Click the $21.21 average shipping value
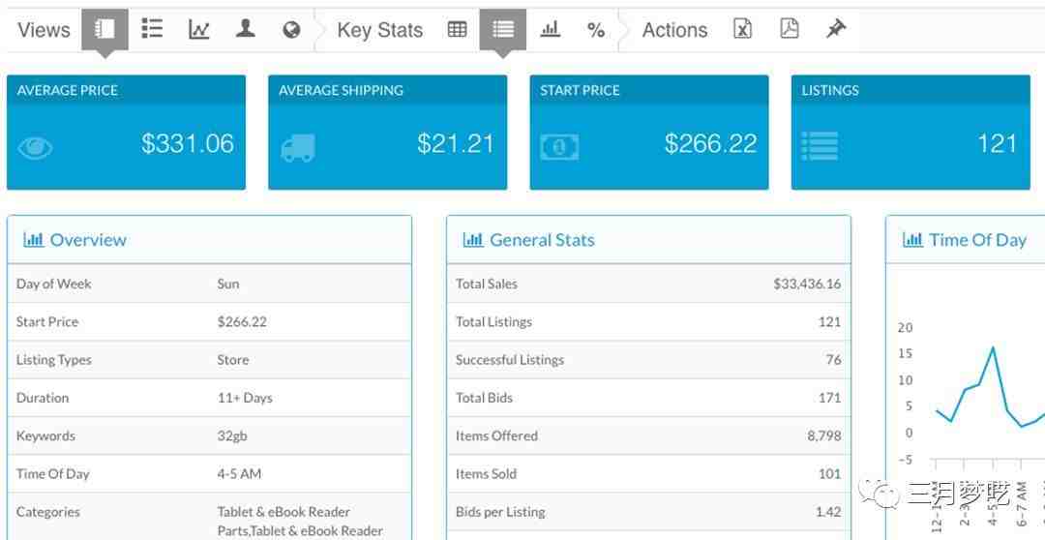 click(456, 144)
